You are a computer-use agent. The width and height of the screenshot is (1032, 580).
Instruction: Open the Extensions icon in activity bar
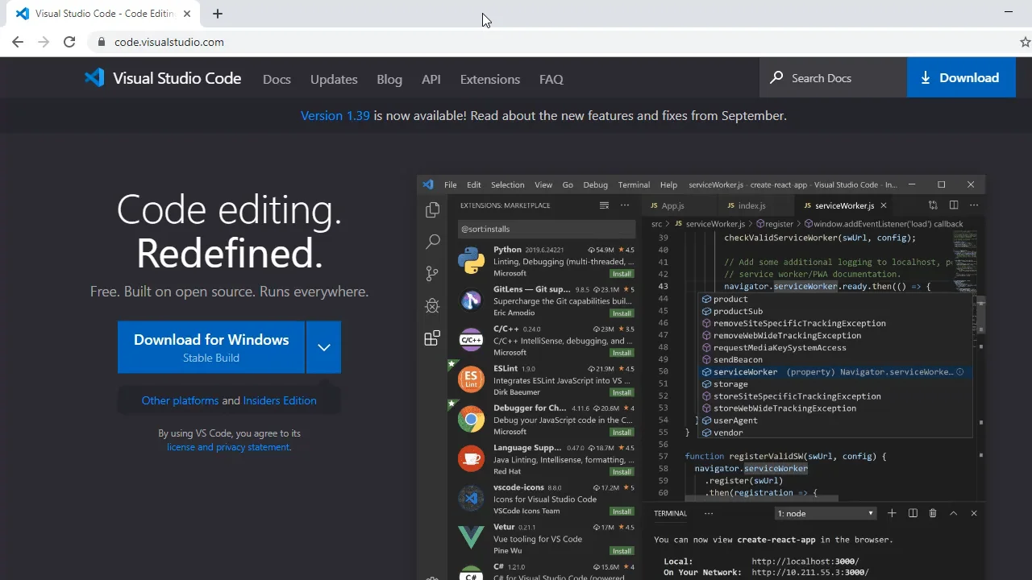[432, 338]
